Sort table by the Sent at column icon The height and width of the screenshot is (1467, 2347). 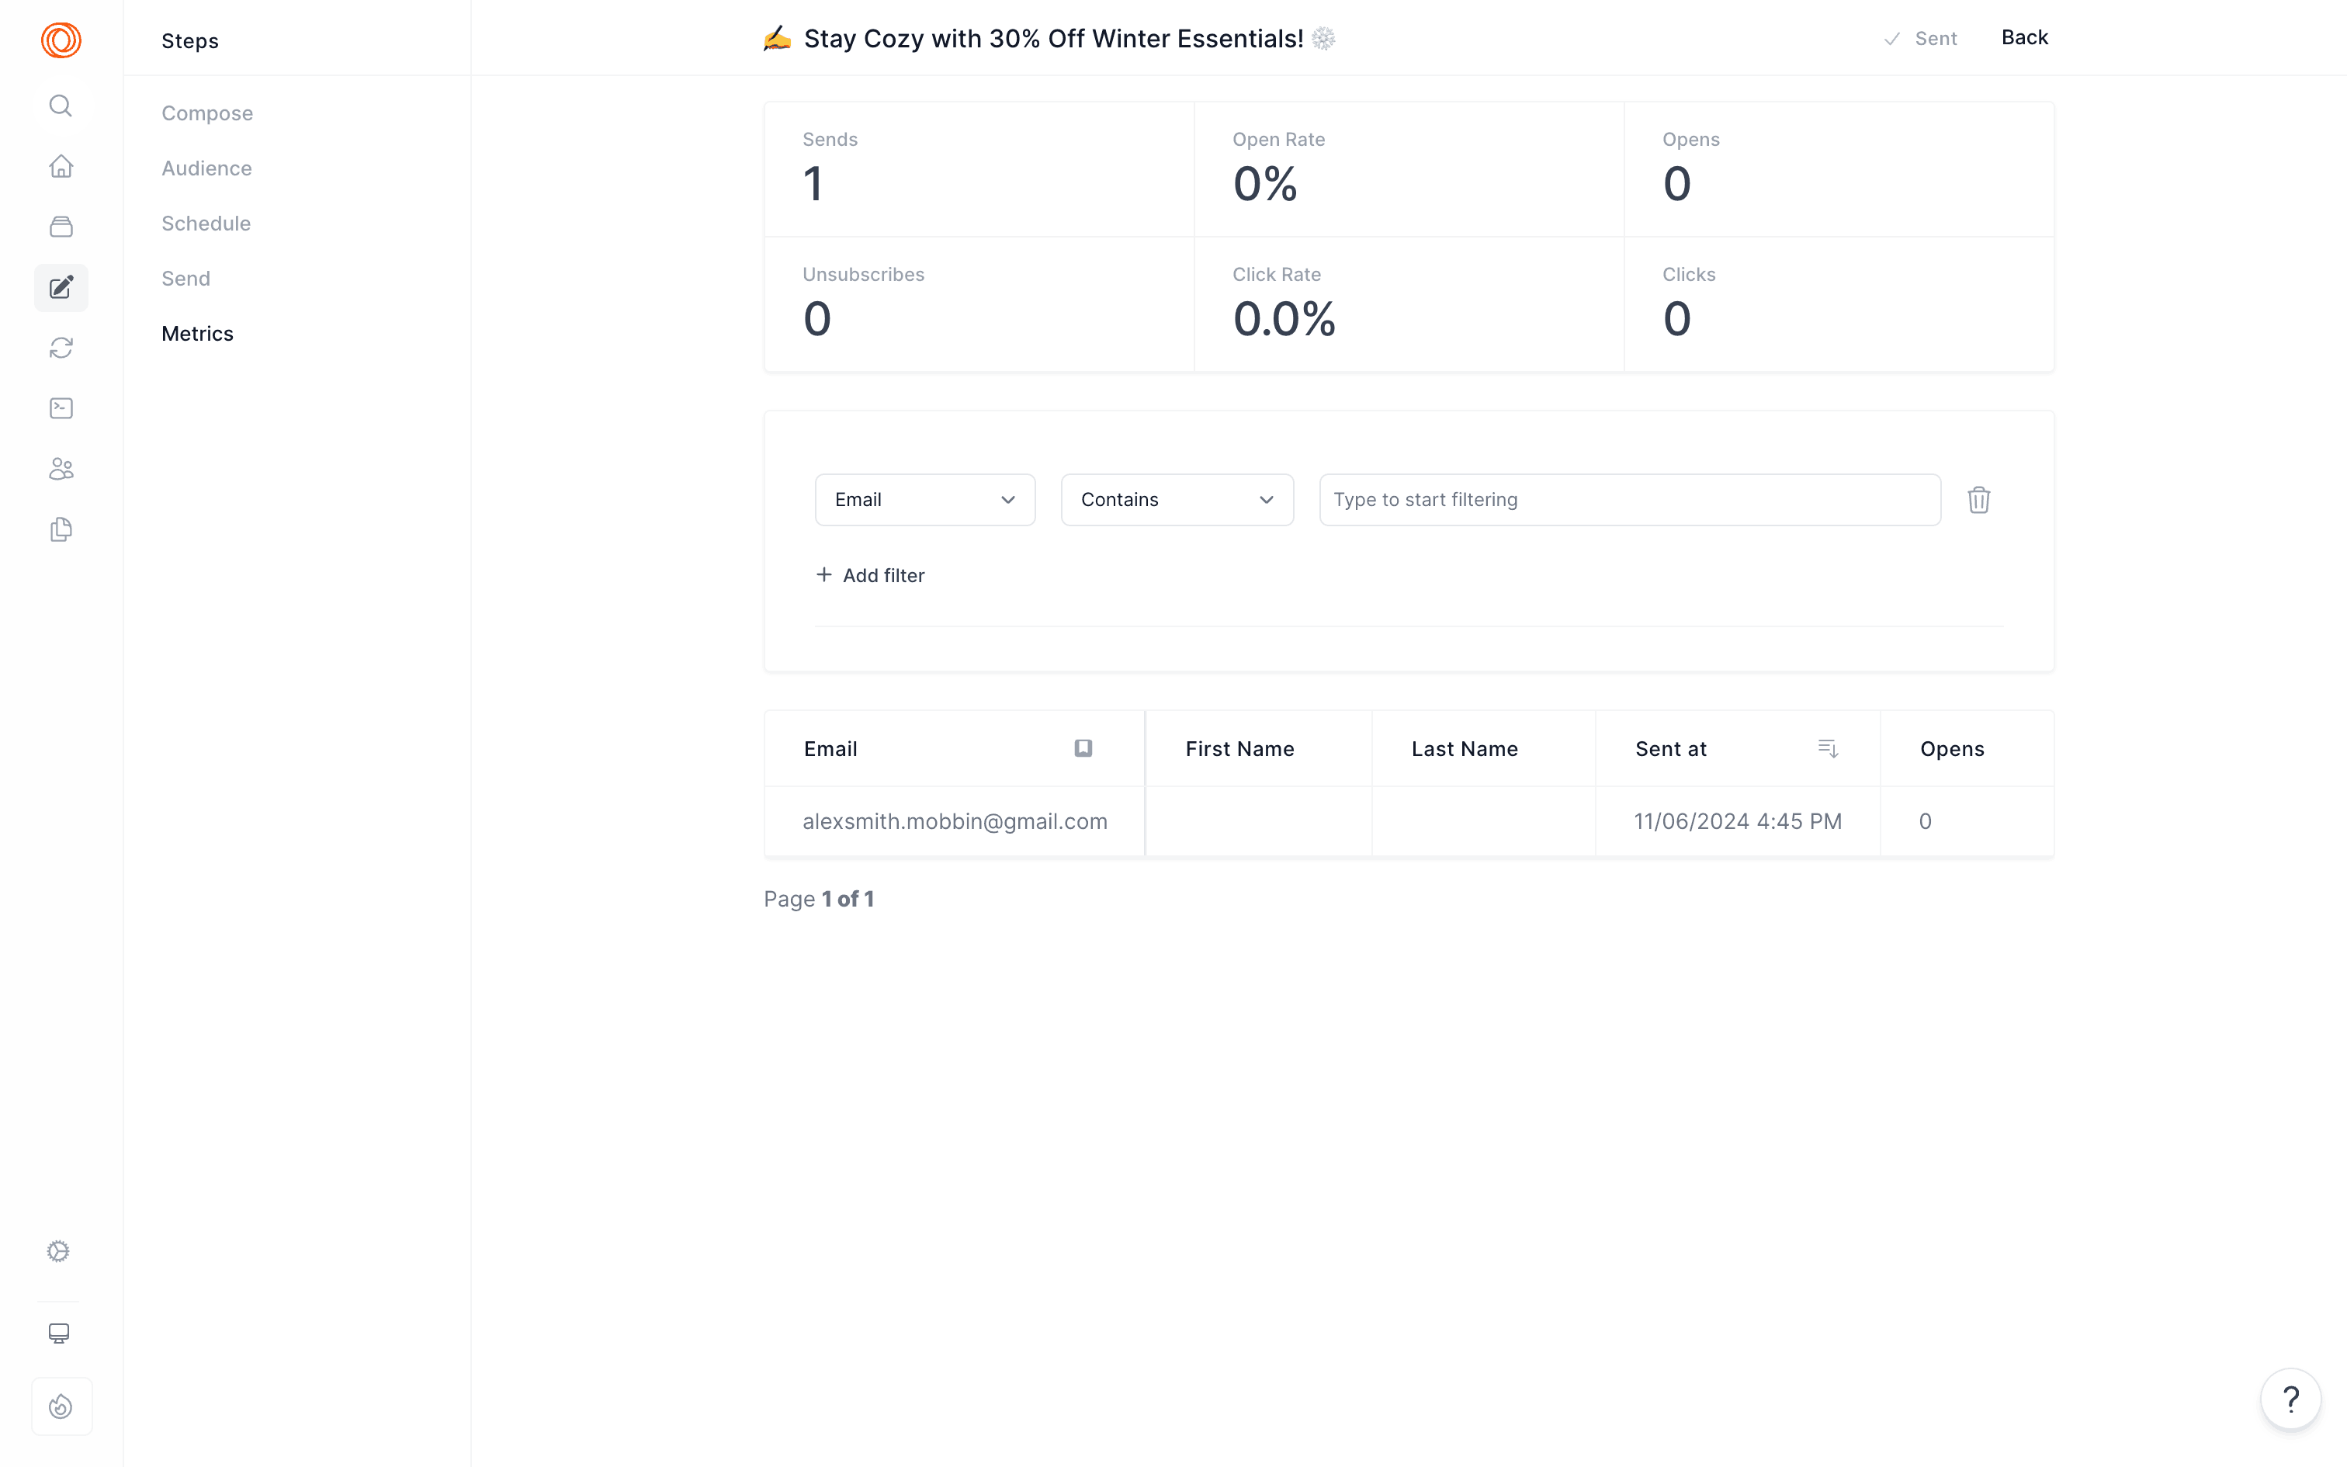[x=1827, y=748]
